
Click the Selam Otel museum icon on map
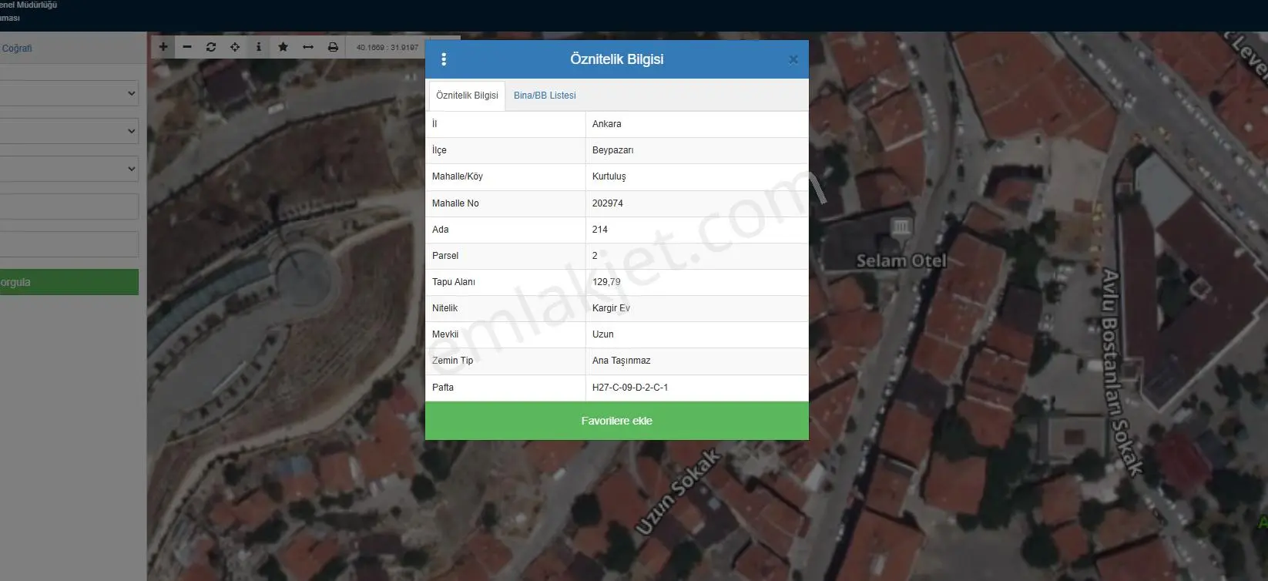tap(901, 227)
